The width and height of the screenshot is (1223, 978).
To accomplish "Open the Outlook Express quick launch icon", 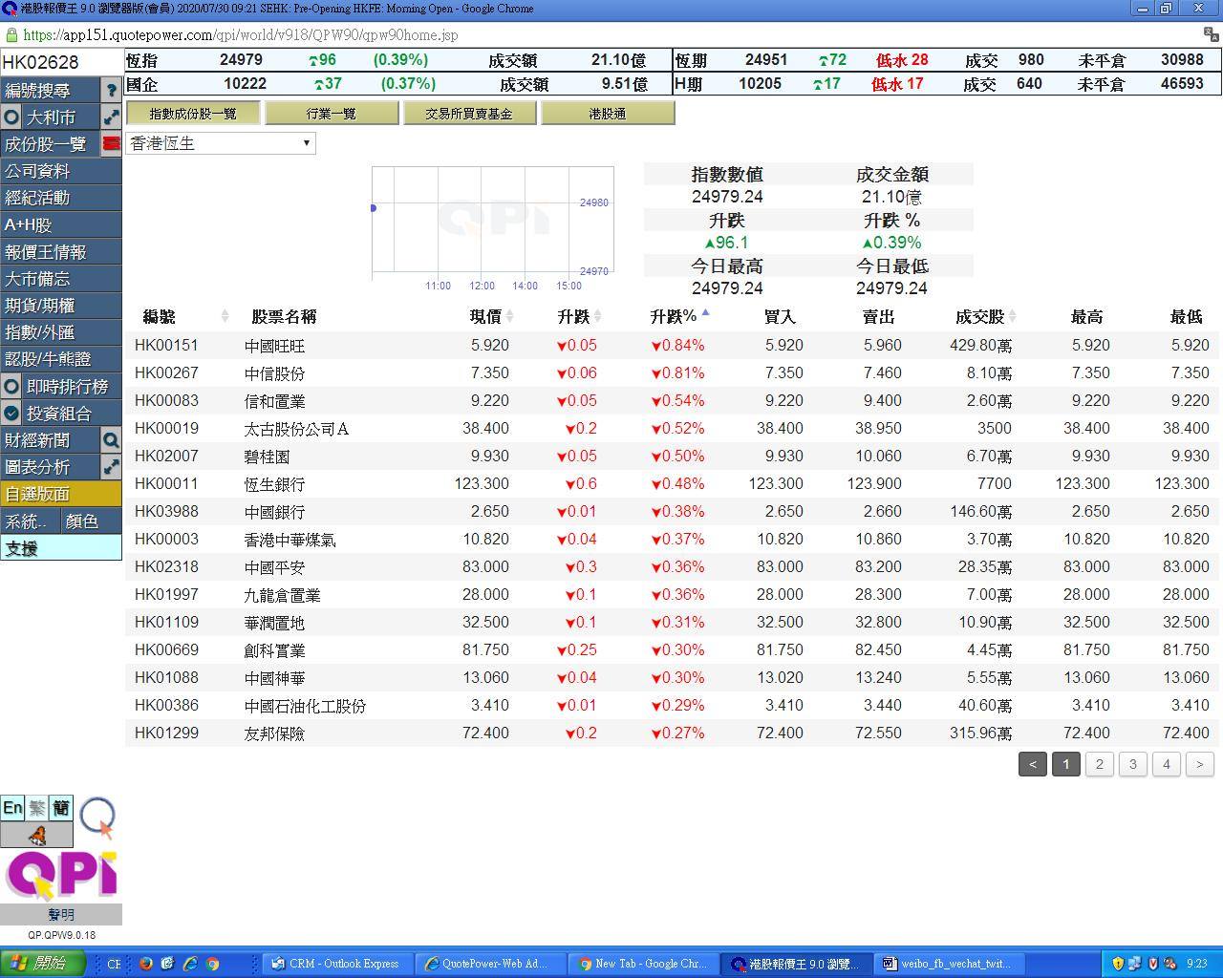I will (167, 964).
